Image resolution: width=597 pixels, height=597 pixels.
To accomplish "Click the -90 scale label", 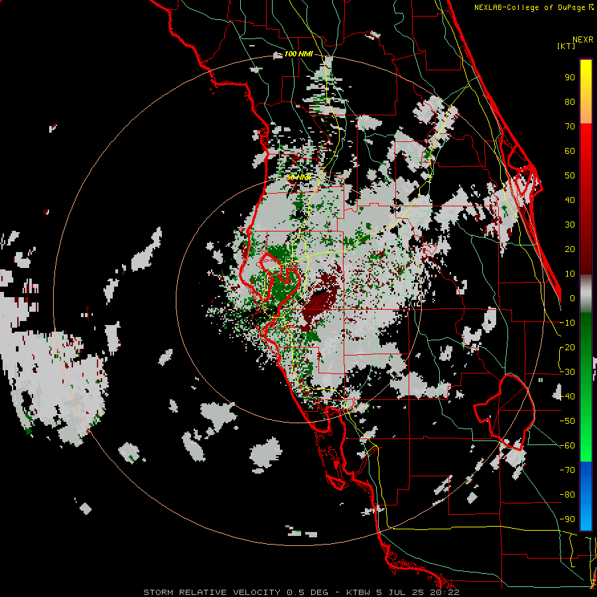I will tap(567, 519).
